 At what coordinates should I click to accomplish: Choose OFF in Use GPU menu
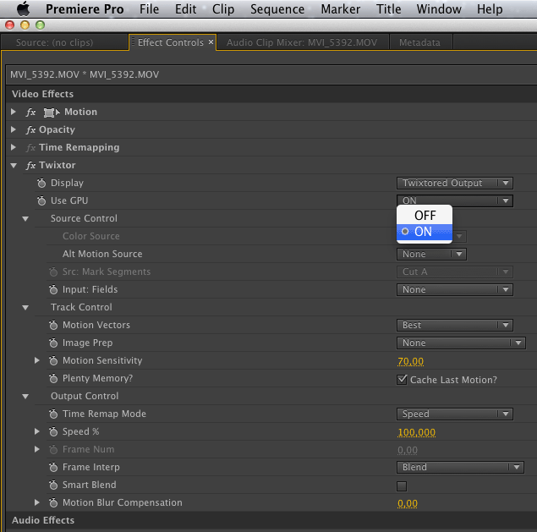(x=425, y=216)
